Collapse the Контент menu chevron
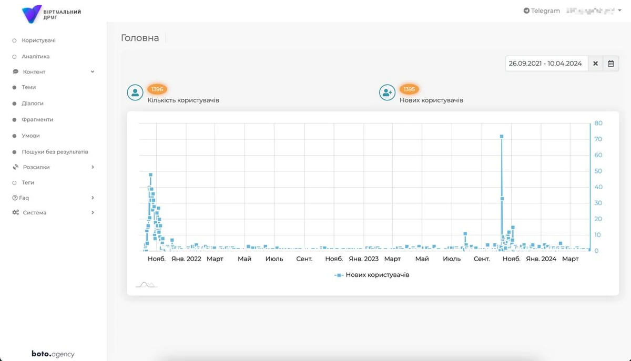This screenshot has width=631, height=361. pyautogui.click(x=93, y=72)
